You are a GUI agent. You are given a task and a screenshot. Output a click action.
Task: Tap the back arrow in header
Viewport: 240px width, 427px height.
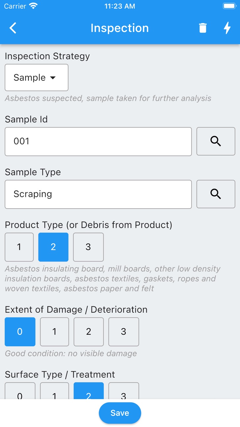pyautogui.click(x=13, y=28)
